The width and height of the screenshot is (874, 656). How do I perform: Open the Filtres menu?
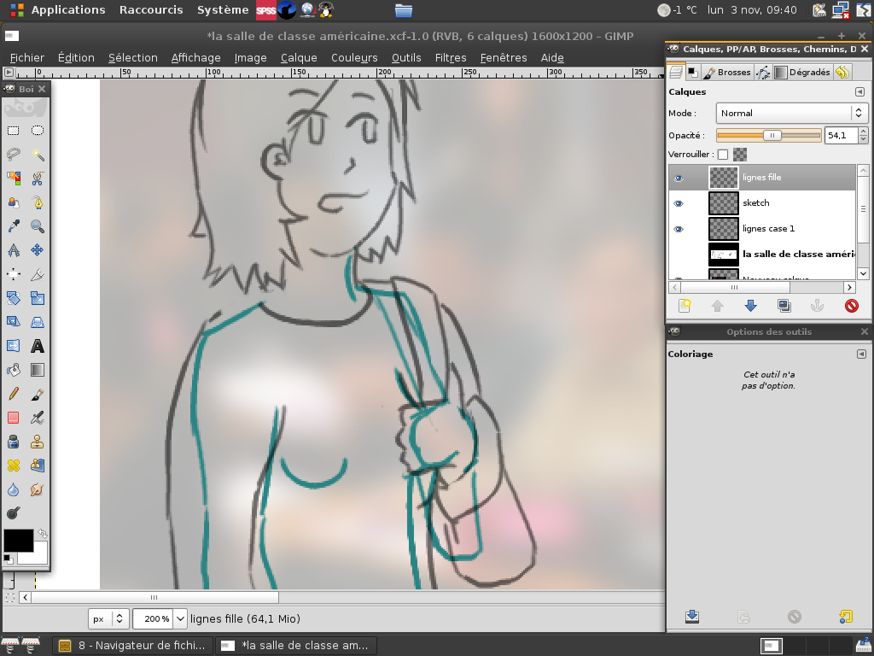pyautogui.click(x=451, y=57)
